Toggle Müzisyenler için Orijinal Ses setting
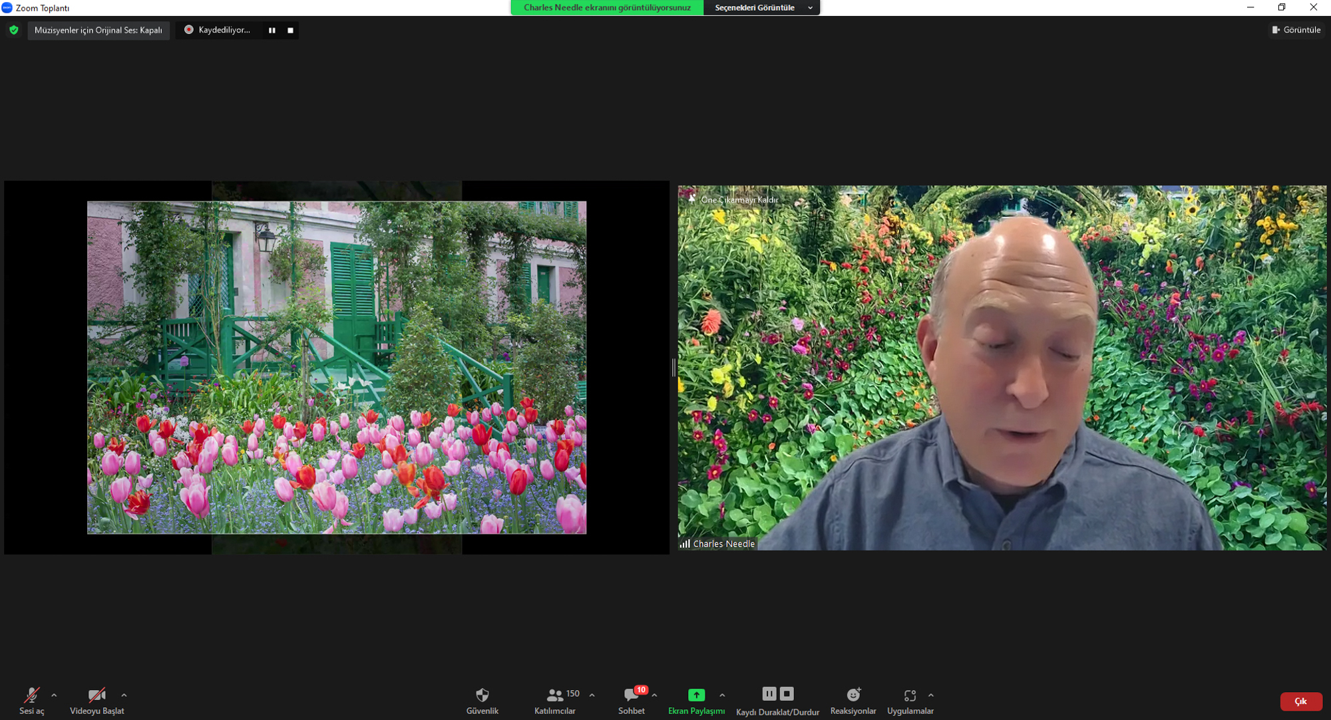 (x=98, y=30)
